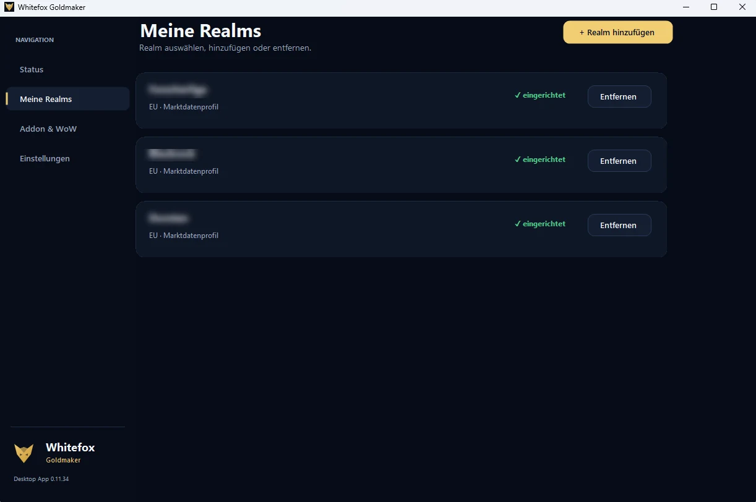
Task: Go to the Addon & WoW section
Action: pos(68,129)
